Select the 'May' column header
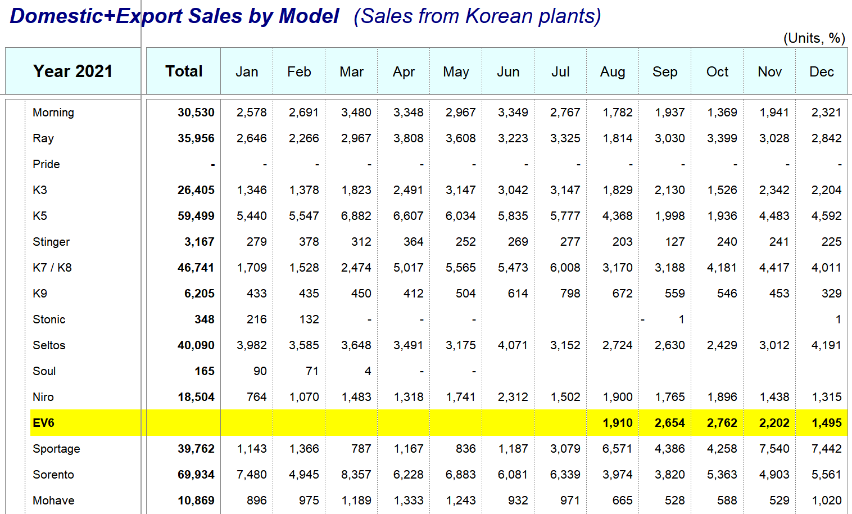852x514 pixels. pyautogui.click(x=456, y=71)
